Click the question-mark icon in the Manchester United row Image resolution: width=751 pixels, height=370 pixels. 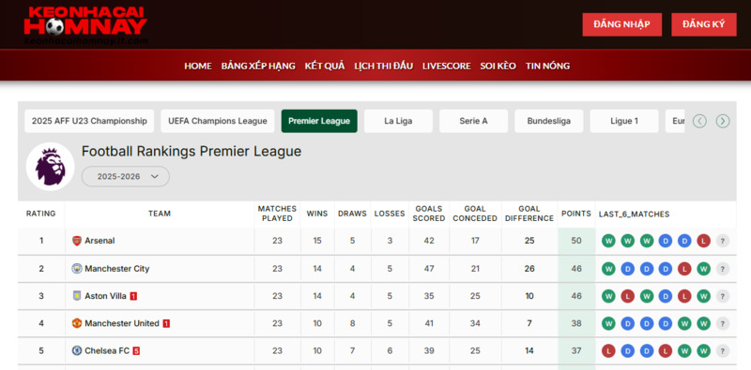pyautogui.click(x=723, y=323)
